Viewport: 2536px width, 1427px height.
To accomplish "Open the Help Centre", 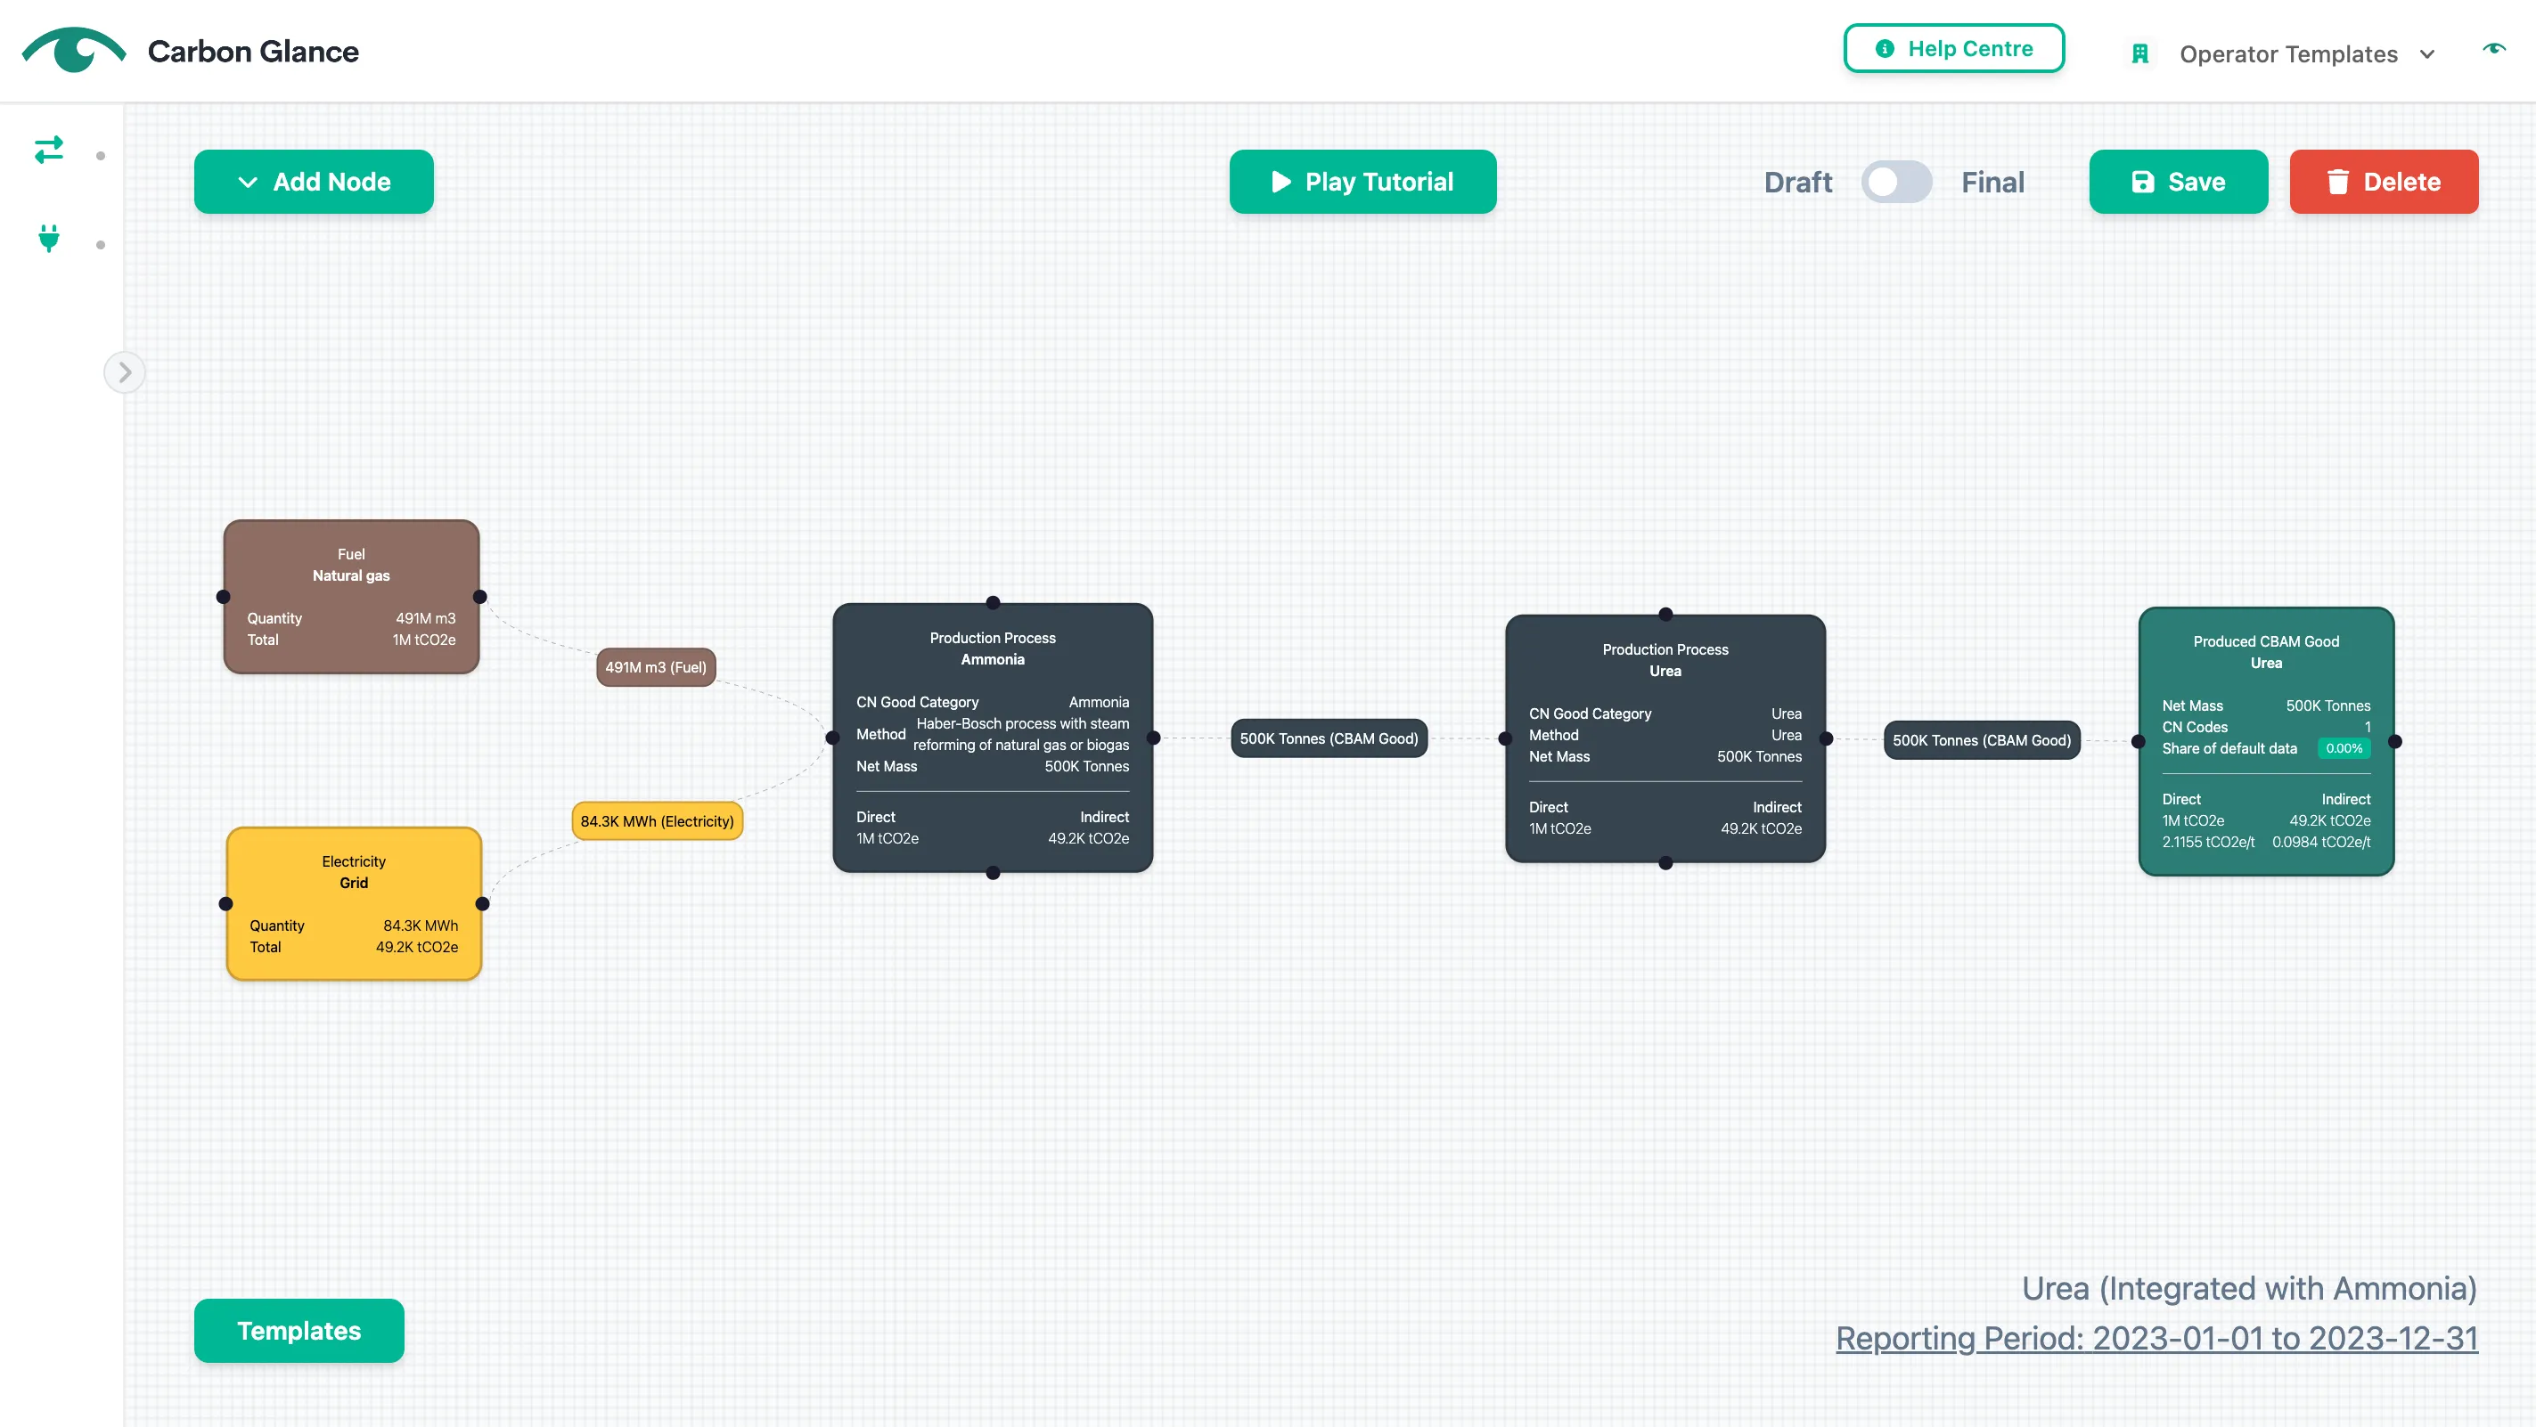I will (x=1953, y=48).
